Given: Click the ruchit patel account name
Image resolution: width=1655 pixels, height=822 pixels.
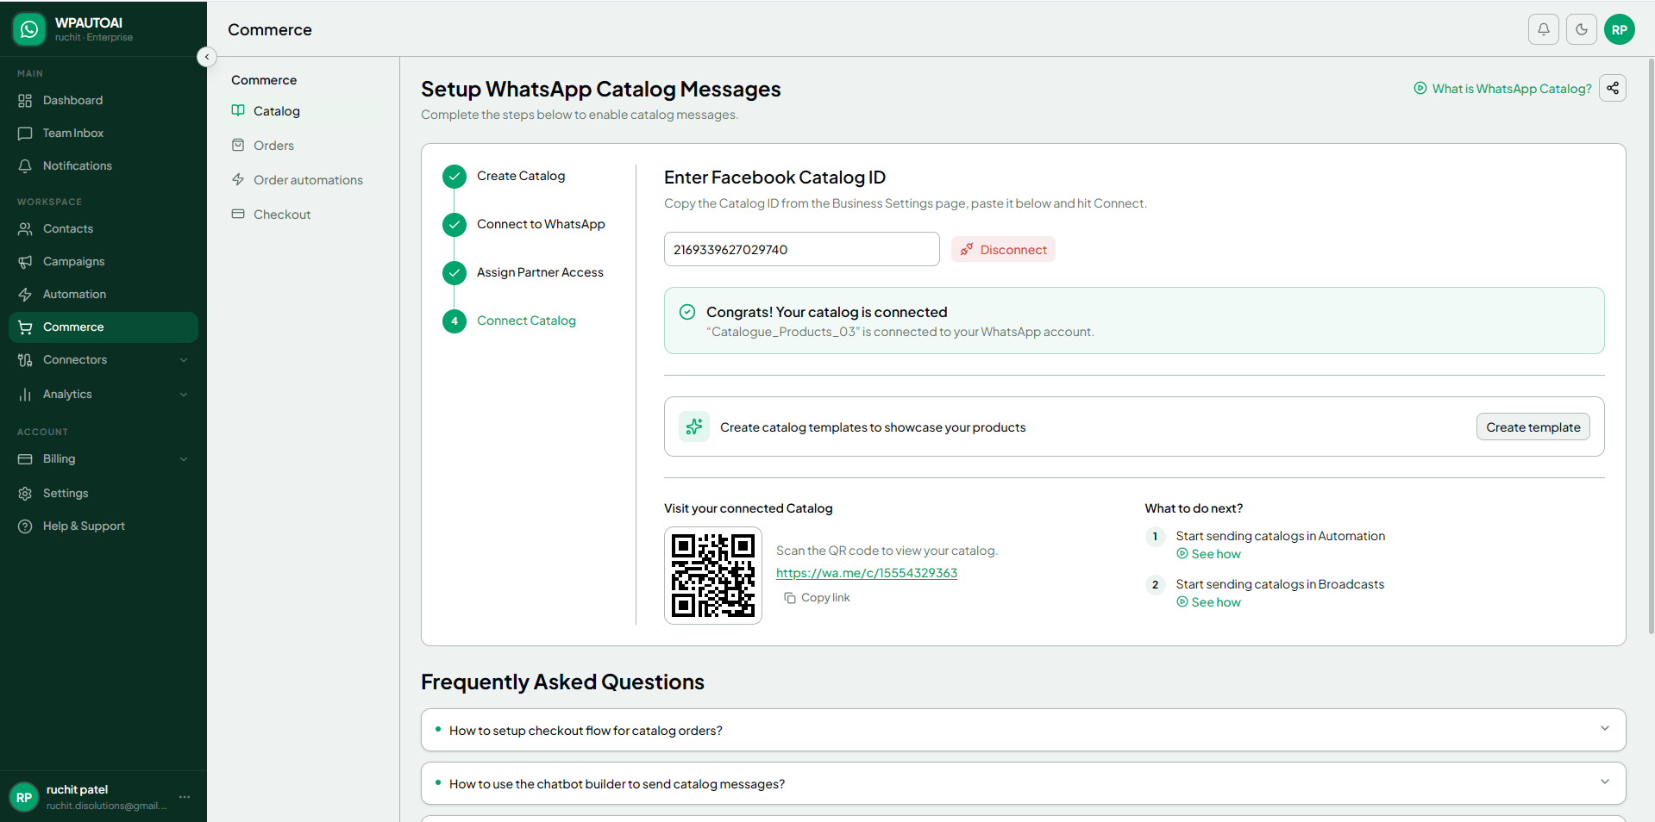Looking at the screenshot, I should (x=77, y=789).
